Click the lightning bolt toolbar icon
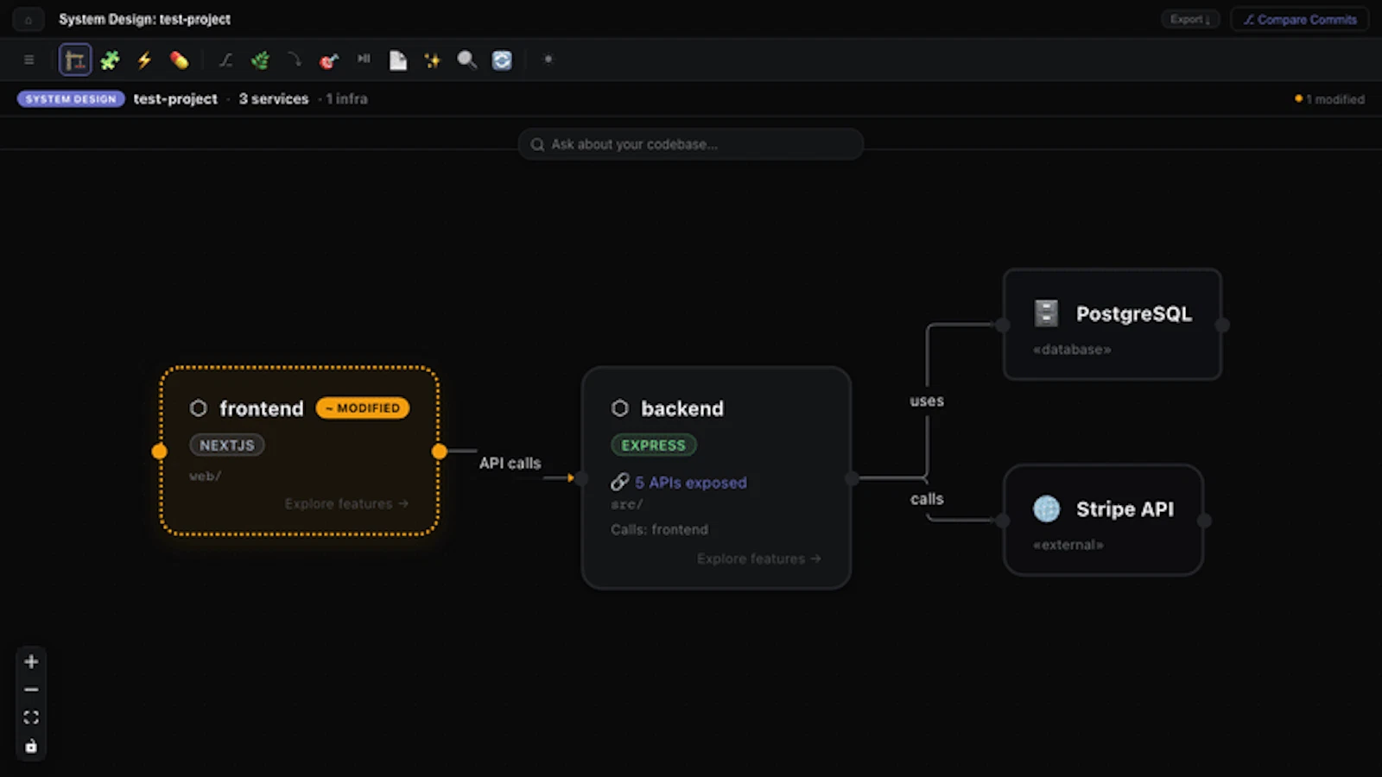Image resolution: width=1382 pixels, height=777 pixels. click(144, 60)
